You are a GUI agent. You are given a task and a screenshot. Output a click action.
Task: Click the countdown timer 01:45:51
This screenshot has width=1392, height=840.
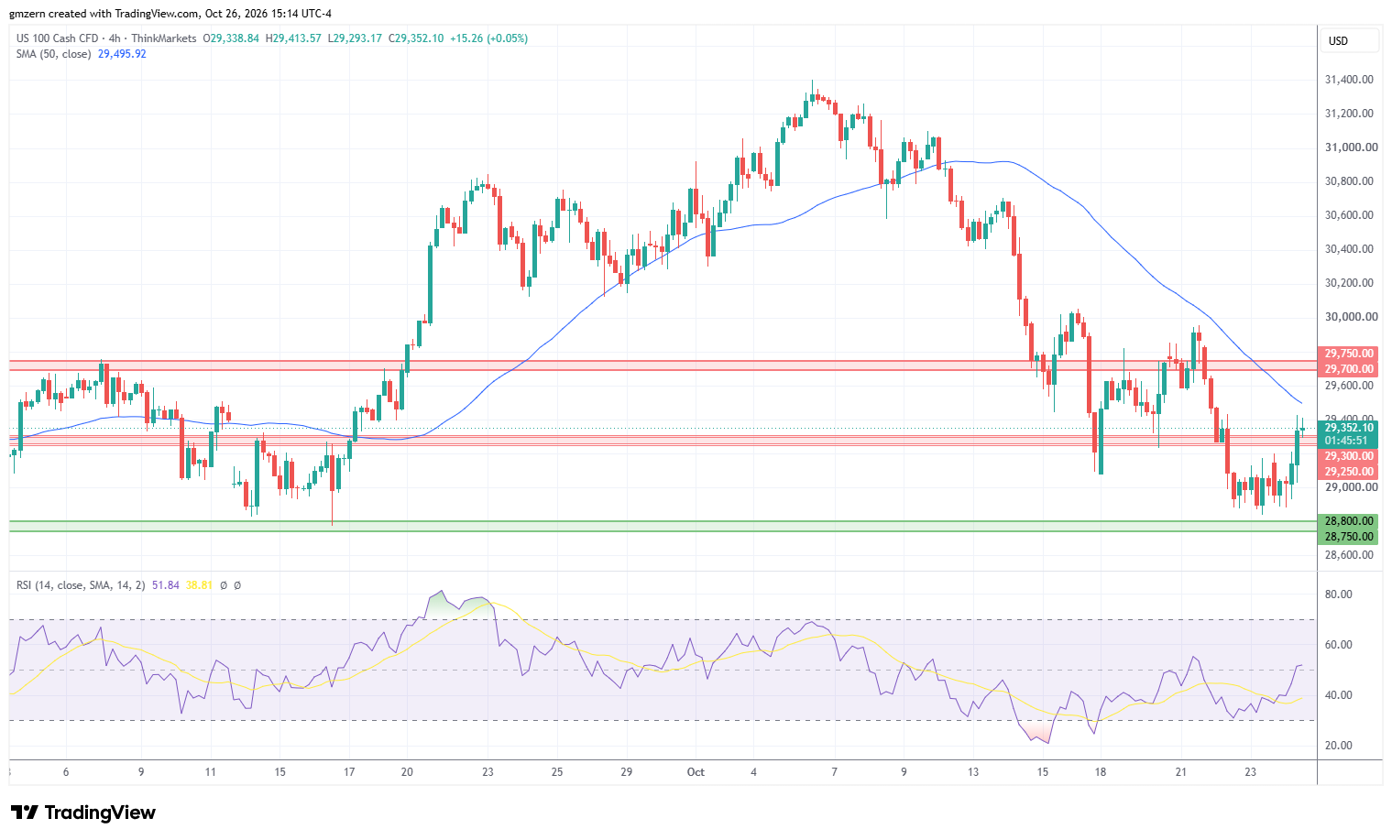point(1348,441)
